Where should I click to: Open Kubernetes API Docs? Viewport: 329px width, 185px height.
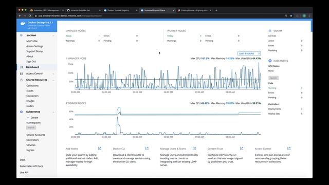pyautogui.click(x=31, y=166)
